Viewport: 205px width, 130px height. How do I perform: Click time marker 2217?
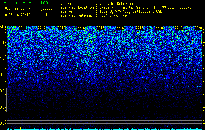139,28
